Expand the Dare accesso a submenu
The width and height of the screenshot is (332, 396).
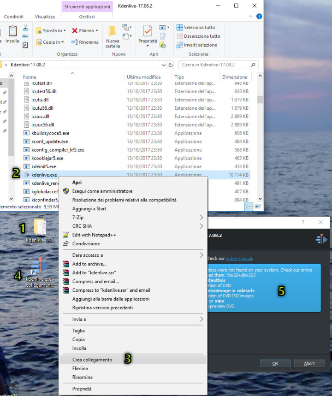pos(202,255)
